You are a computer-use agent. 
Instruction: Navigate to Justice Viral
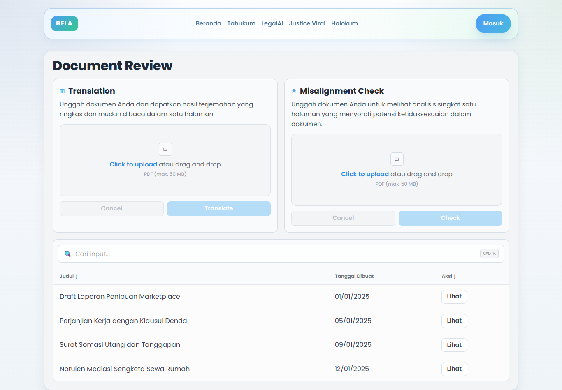point(307,23)
